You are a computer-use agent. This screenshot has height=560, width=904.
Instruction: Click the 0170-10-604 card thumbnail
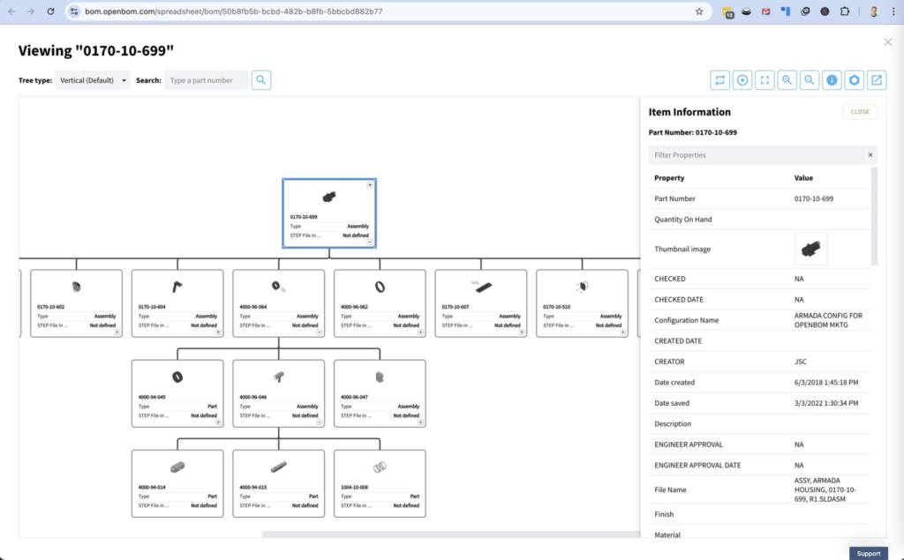(177, 287)
